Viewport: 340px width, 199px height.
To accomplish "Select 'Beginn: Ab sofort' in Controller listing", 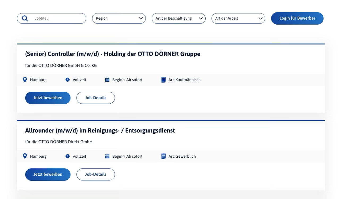I will tap(127, 80).
